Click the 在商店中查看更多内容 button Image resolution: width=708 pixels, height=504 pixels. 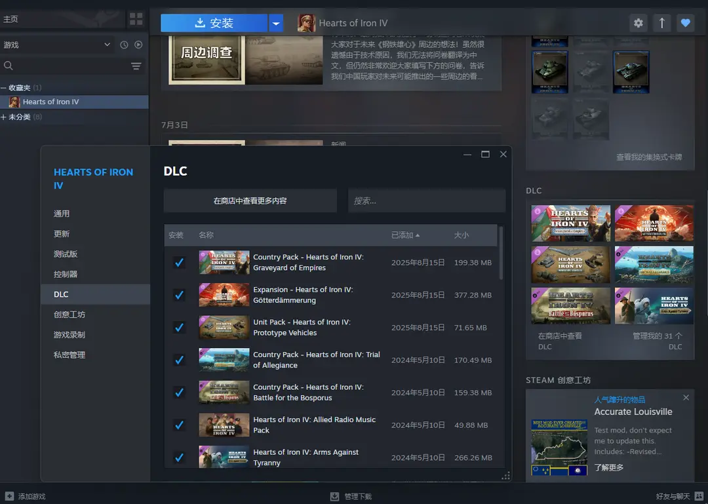[250, 201]
